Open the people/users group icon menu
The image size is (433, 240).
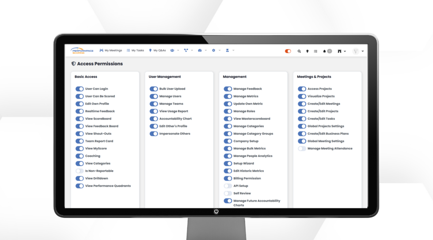(x=172, y=50)
